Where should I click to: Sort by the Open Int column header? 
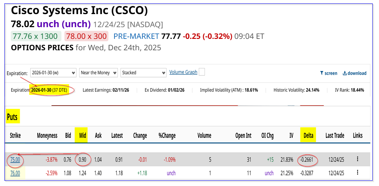click(x=243, y=136)
